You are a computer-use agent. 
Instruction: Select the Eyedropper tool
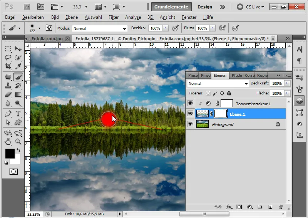(x=18, y=66)
